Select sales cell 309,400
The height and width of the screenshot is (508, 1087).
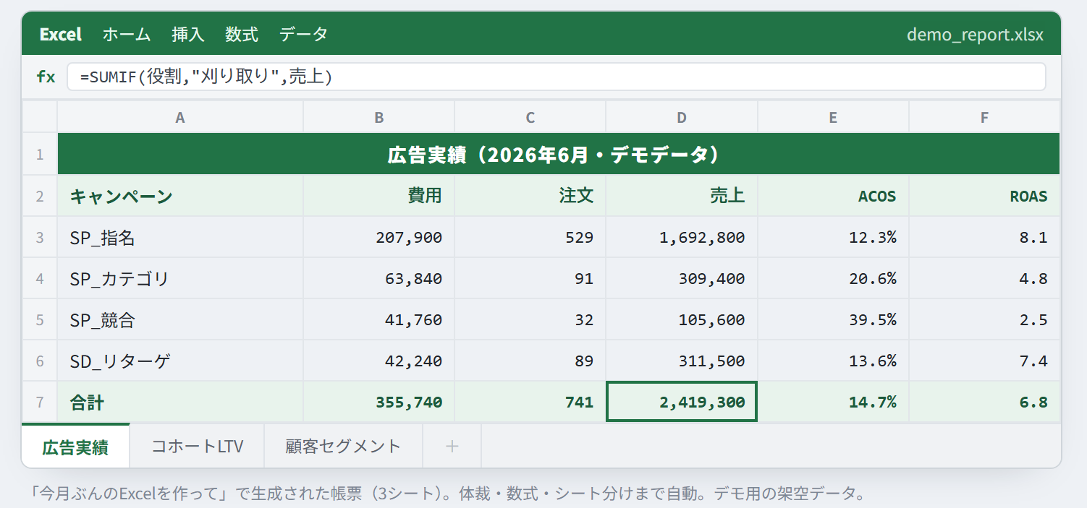[682, 278]
